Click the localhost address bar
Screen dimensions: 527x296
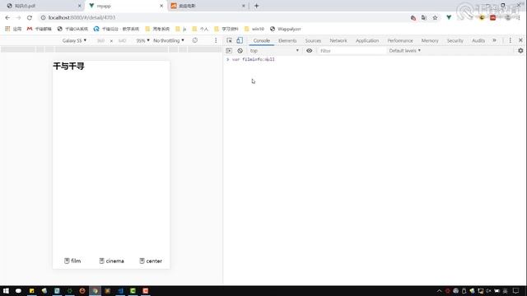[222, 17]
